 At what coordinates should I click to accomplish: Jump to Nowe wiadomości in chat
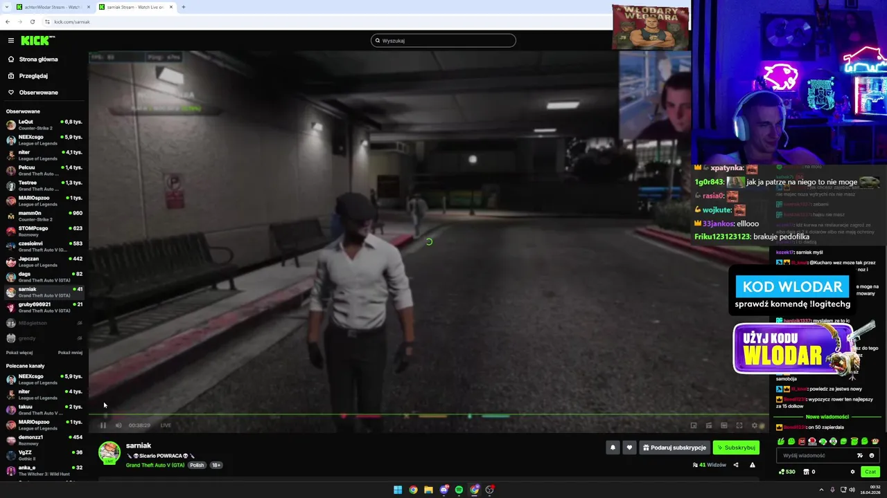[827, 417]
